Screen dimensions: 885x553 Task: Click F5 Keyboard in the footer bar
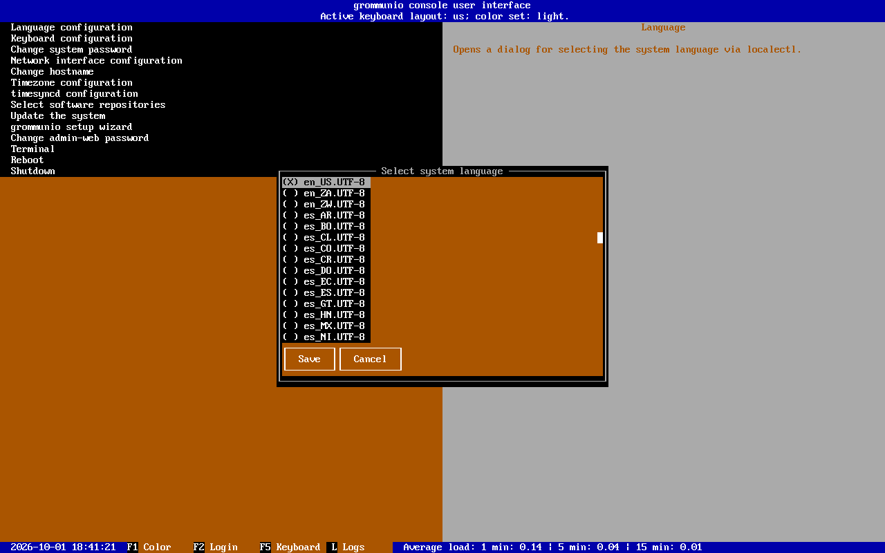[x=290, y=547]
